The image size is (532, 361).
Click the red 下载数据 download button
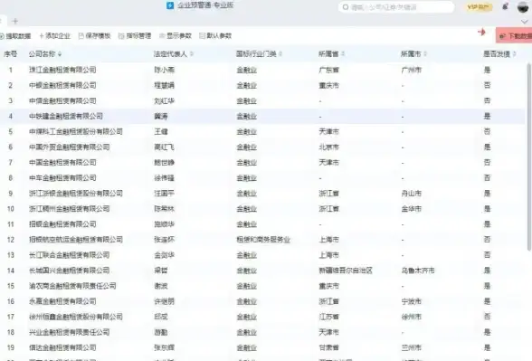coord(514,35)
